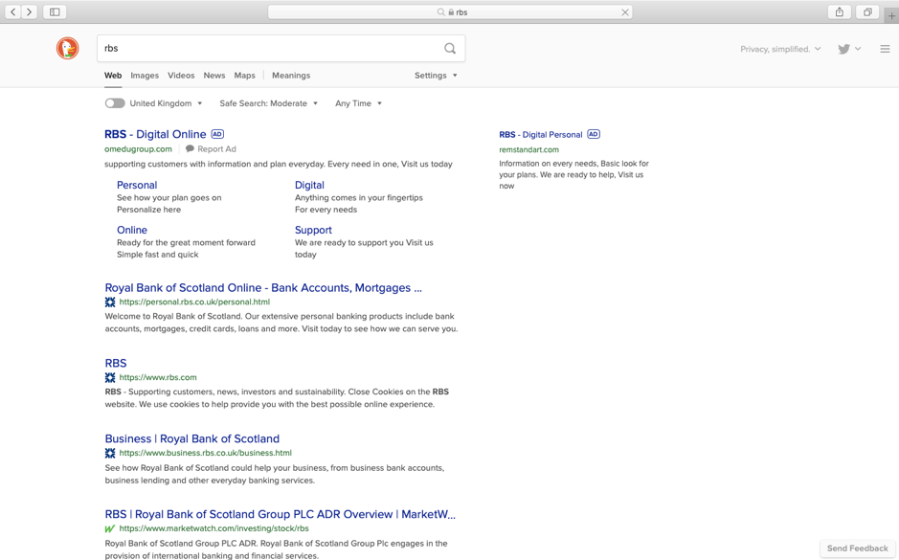Image resolution: width=899 pixels, height=560 pixels.
Task: Open the RBS Group PLC ADR MarketWatch result
Action: point(281,515)
